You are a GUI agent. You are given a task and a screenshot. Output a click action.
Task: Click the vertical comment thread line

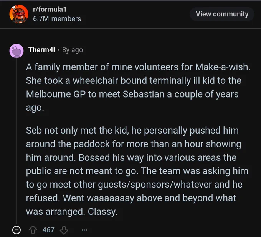(16, 141)
